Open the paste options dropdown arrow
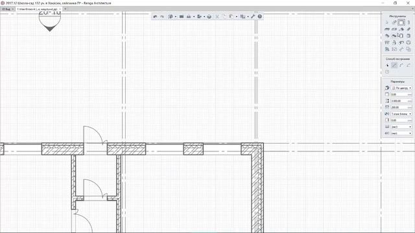 click(236, 17)
